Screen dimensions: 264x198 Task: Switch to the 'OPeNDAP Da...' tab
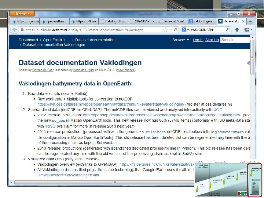[143, 21]
